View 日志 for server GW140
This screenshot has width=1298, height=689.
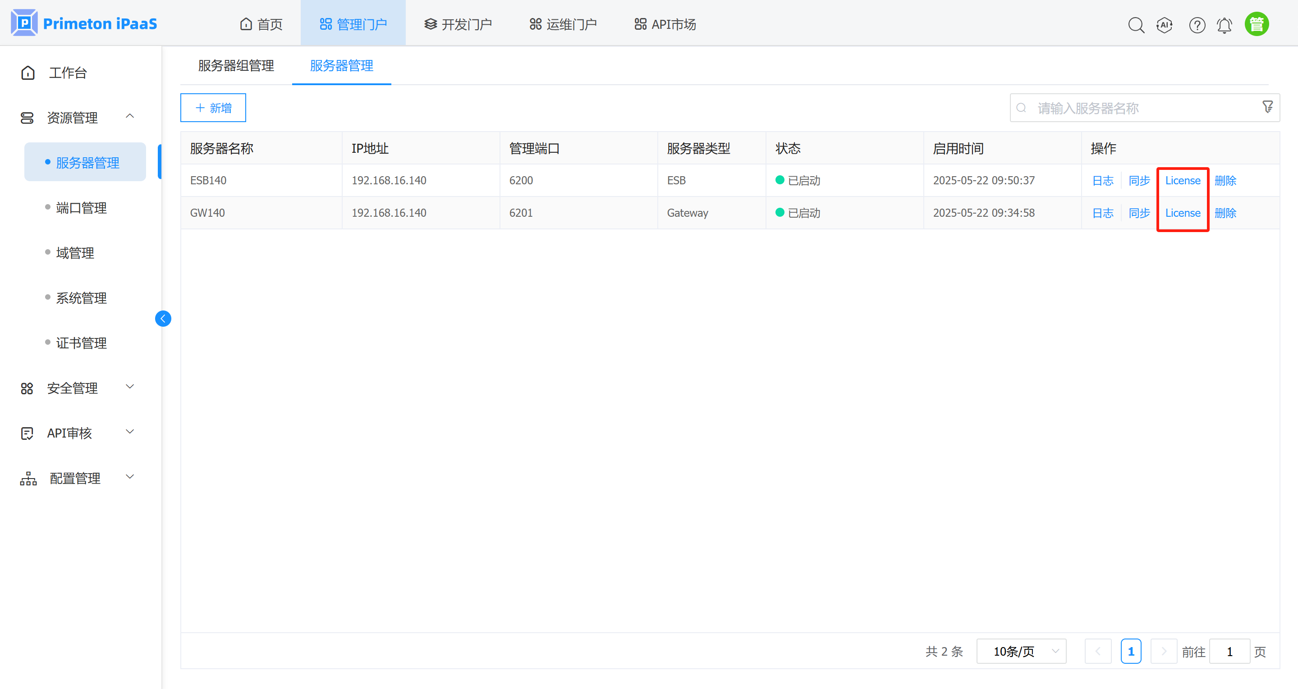[1102, 213]
